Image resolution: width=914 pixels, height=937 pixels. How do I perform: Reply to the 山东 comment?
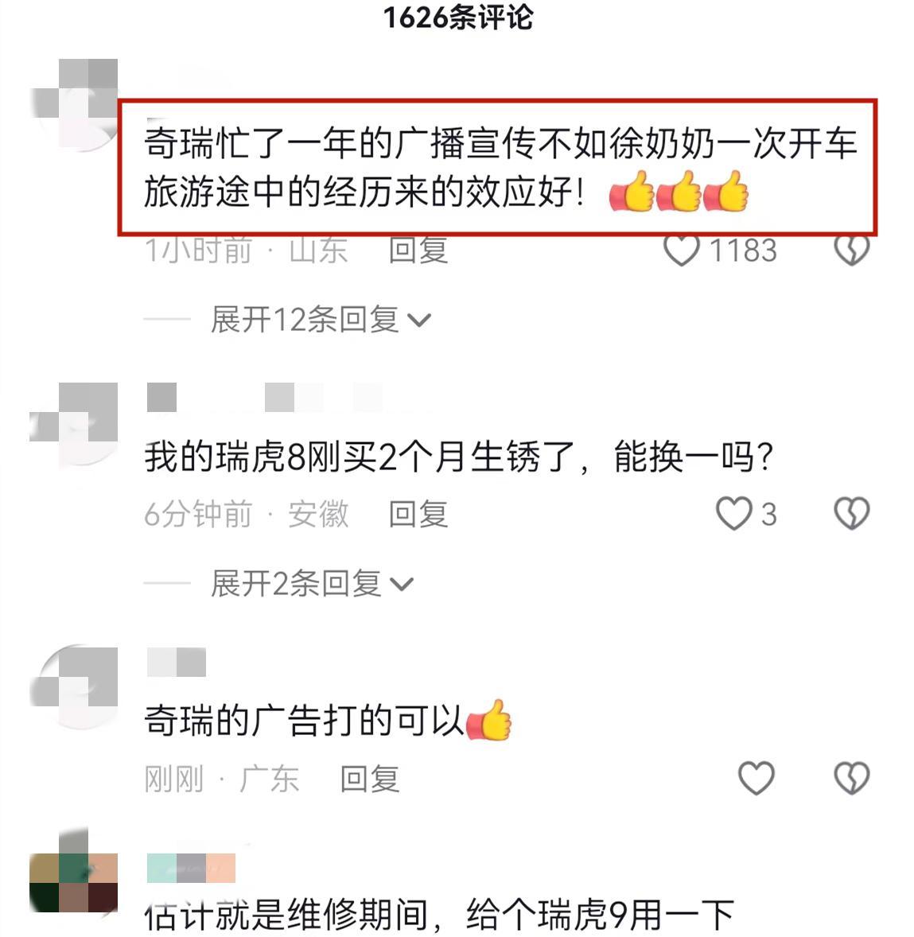click(x=418, y=250)
